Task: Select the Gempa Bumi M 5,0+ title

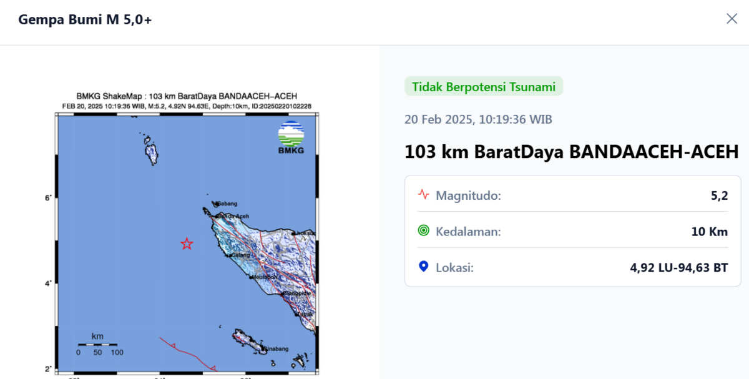Action: click(85, 20)
